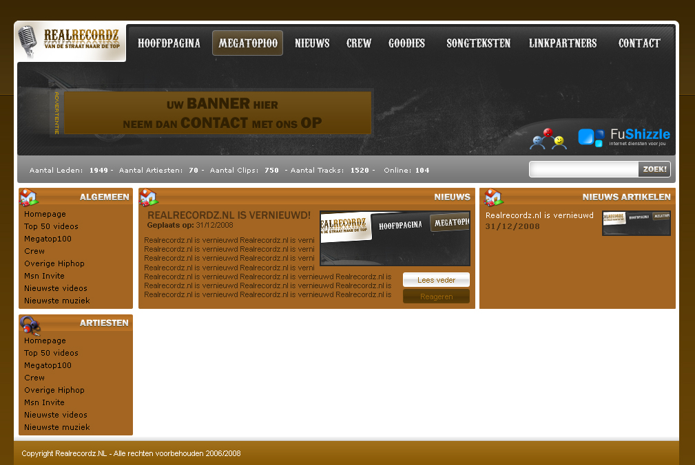695x465 pixels.
Task: Click the 'Aantal Tracks: 1520' statistic
Action: click(330, 171)
